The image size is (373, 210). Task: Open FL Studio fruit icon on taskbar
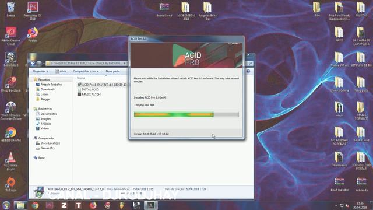pos(122,205)
